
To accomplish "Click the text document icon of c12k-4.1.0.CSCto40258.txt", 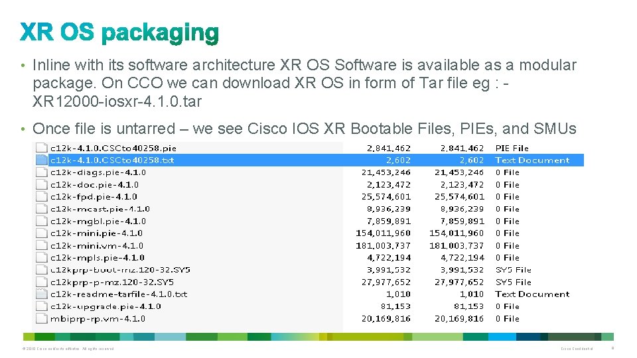I will 41,160.
